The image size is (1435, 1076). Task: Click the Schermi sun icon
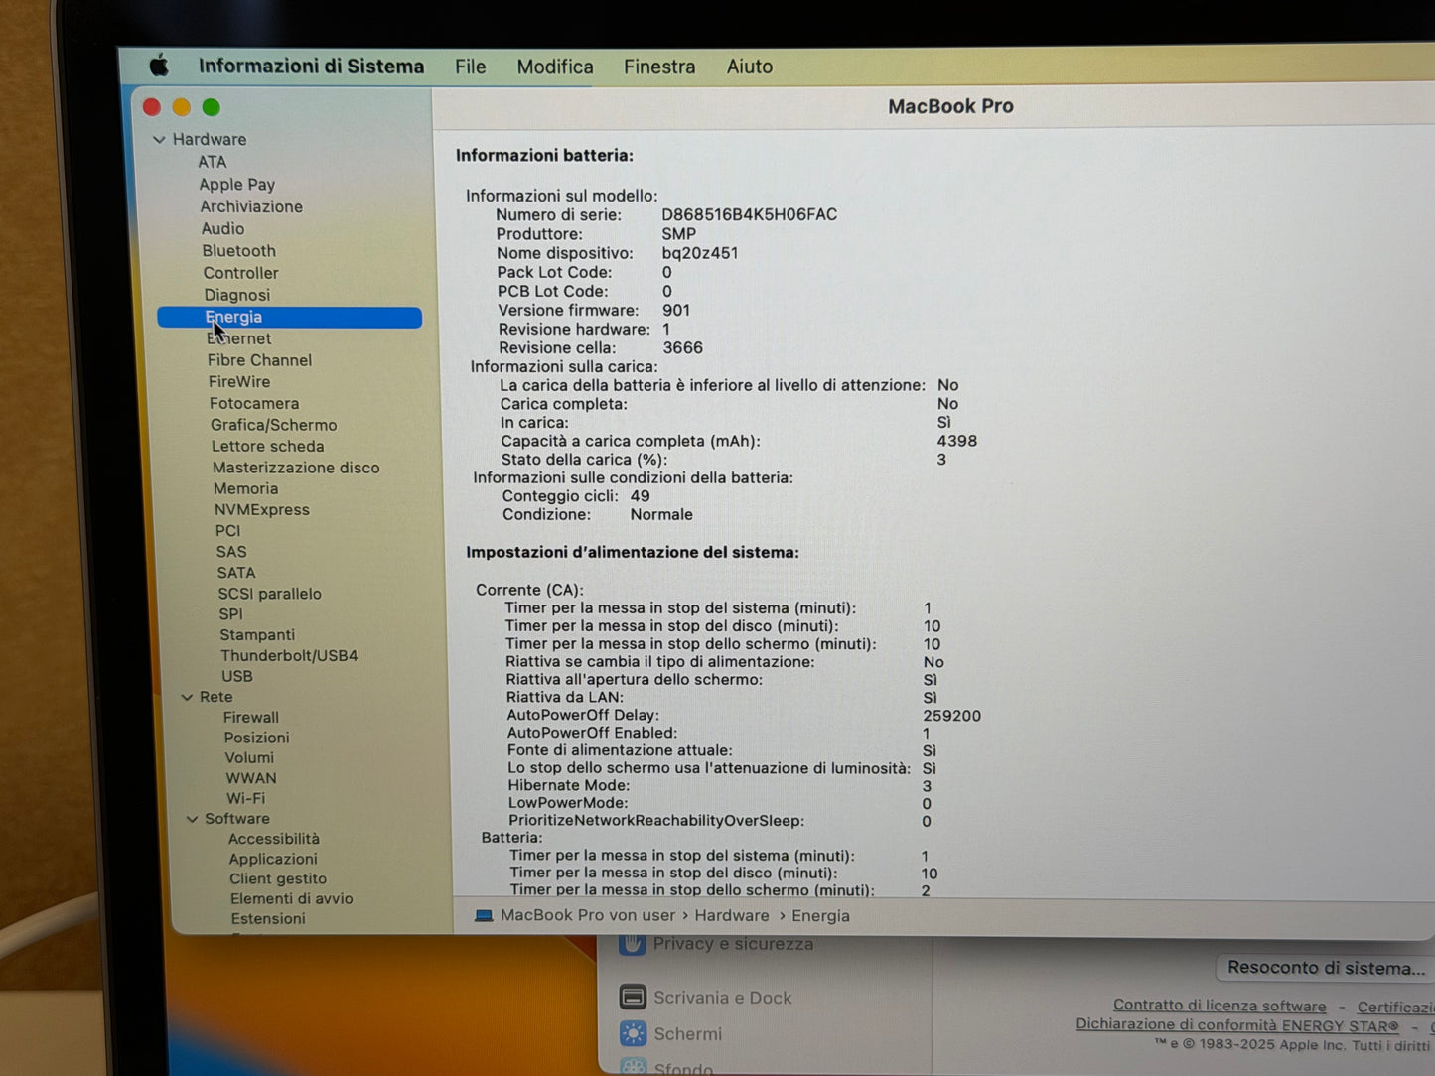point(633,1033)
